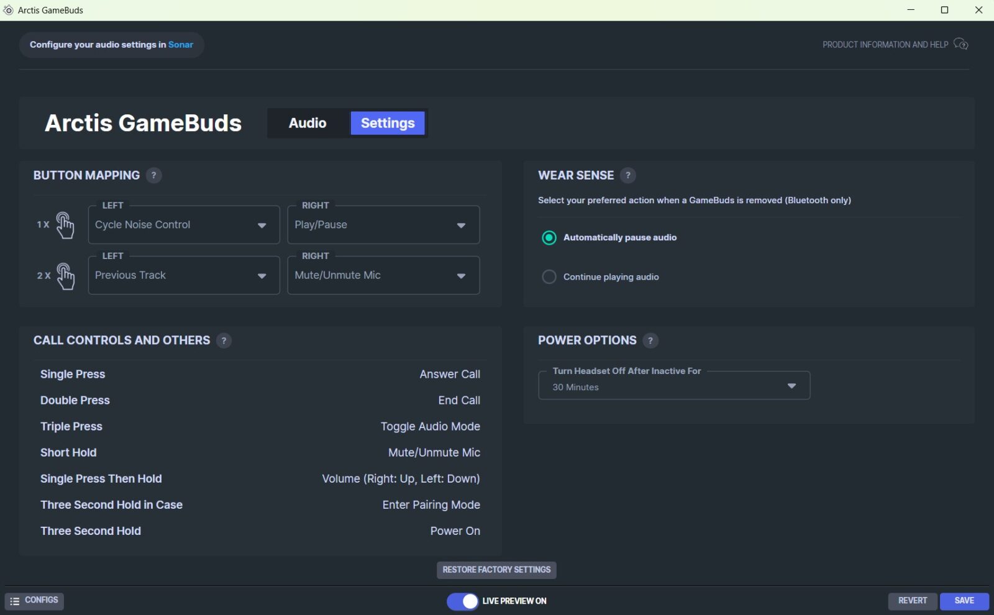Turn off the Live Preview toggle
Screen dimensions: 994x615
point(463,601)
